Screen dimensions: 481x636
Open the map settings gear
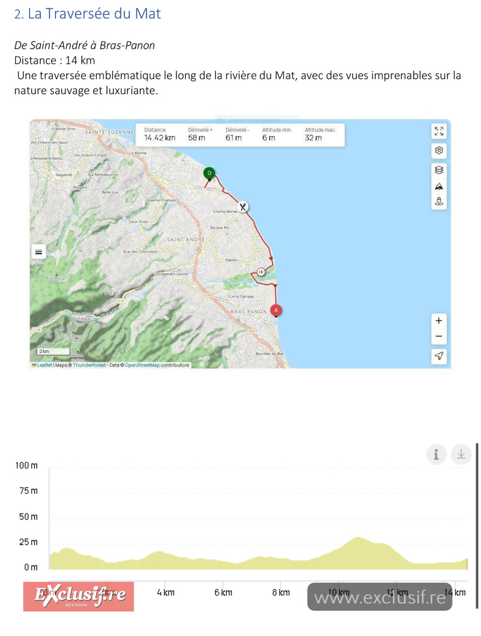click(439, 150)
